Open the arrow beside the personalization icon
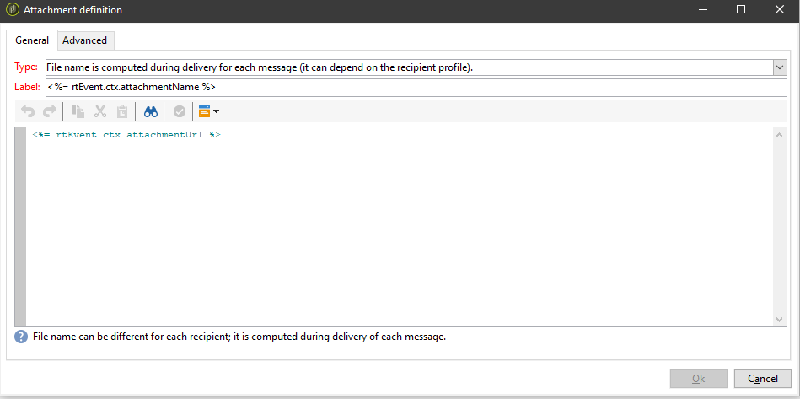Viewport: 800px width, 399px height. pyautogui.click(x=217, y=111)
